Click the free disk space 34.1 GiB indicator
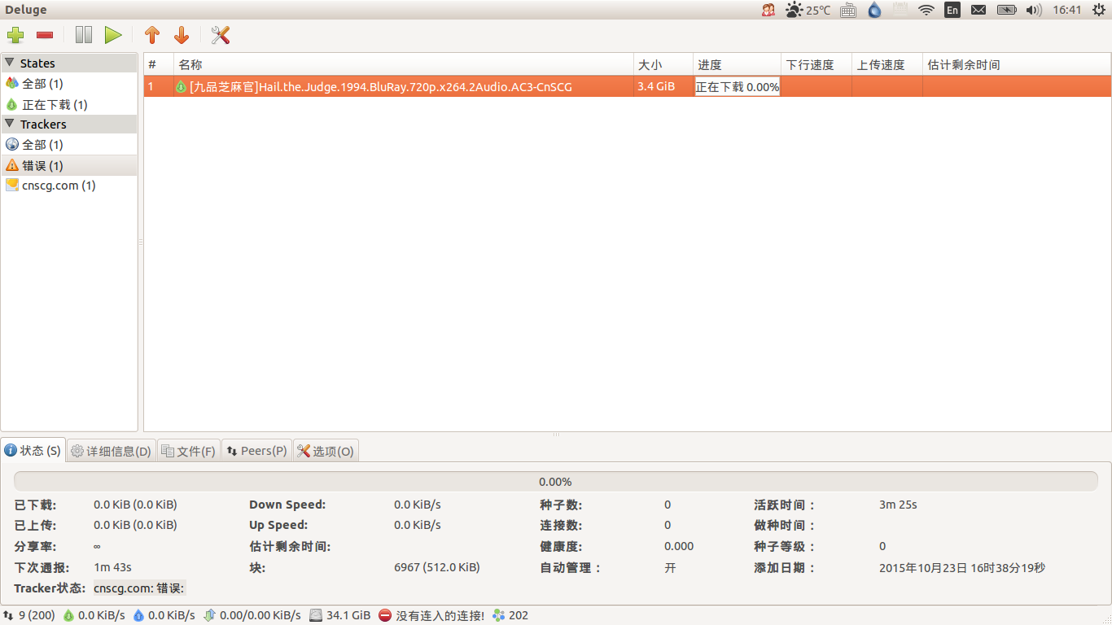The image size is (1112, 625). [x=340, y=615]
